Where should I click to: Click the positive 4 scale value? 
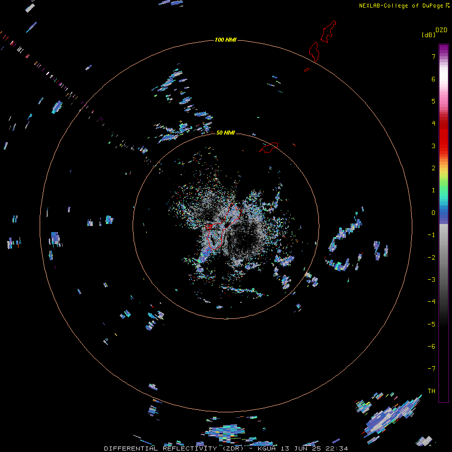coord(433,124)
